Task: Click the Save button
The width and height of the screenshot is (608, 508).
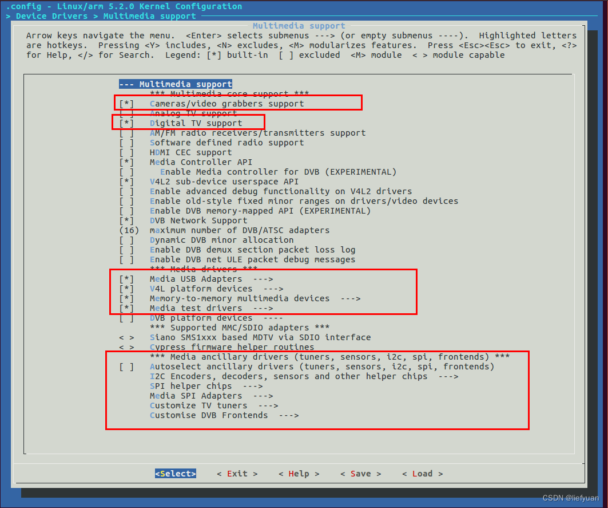Action: [x=360, y=474]
